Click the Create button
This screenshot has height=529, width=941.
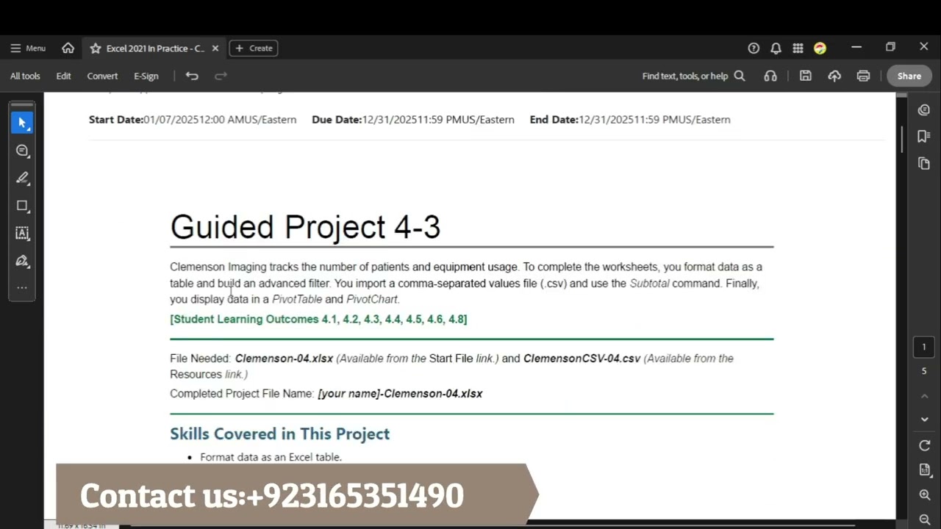click(254, 48)
